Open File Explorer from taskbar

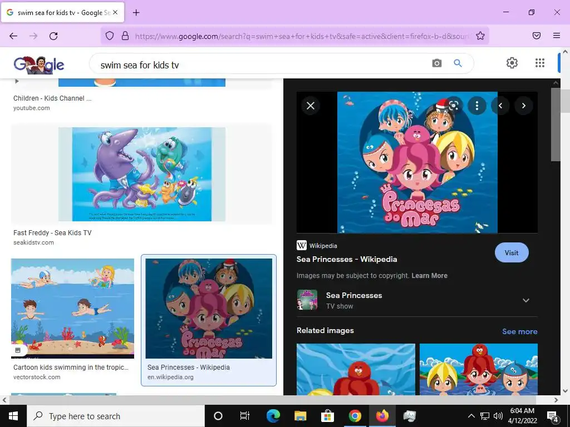[x=300, y=416]
